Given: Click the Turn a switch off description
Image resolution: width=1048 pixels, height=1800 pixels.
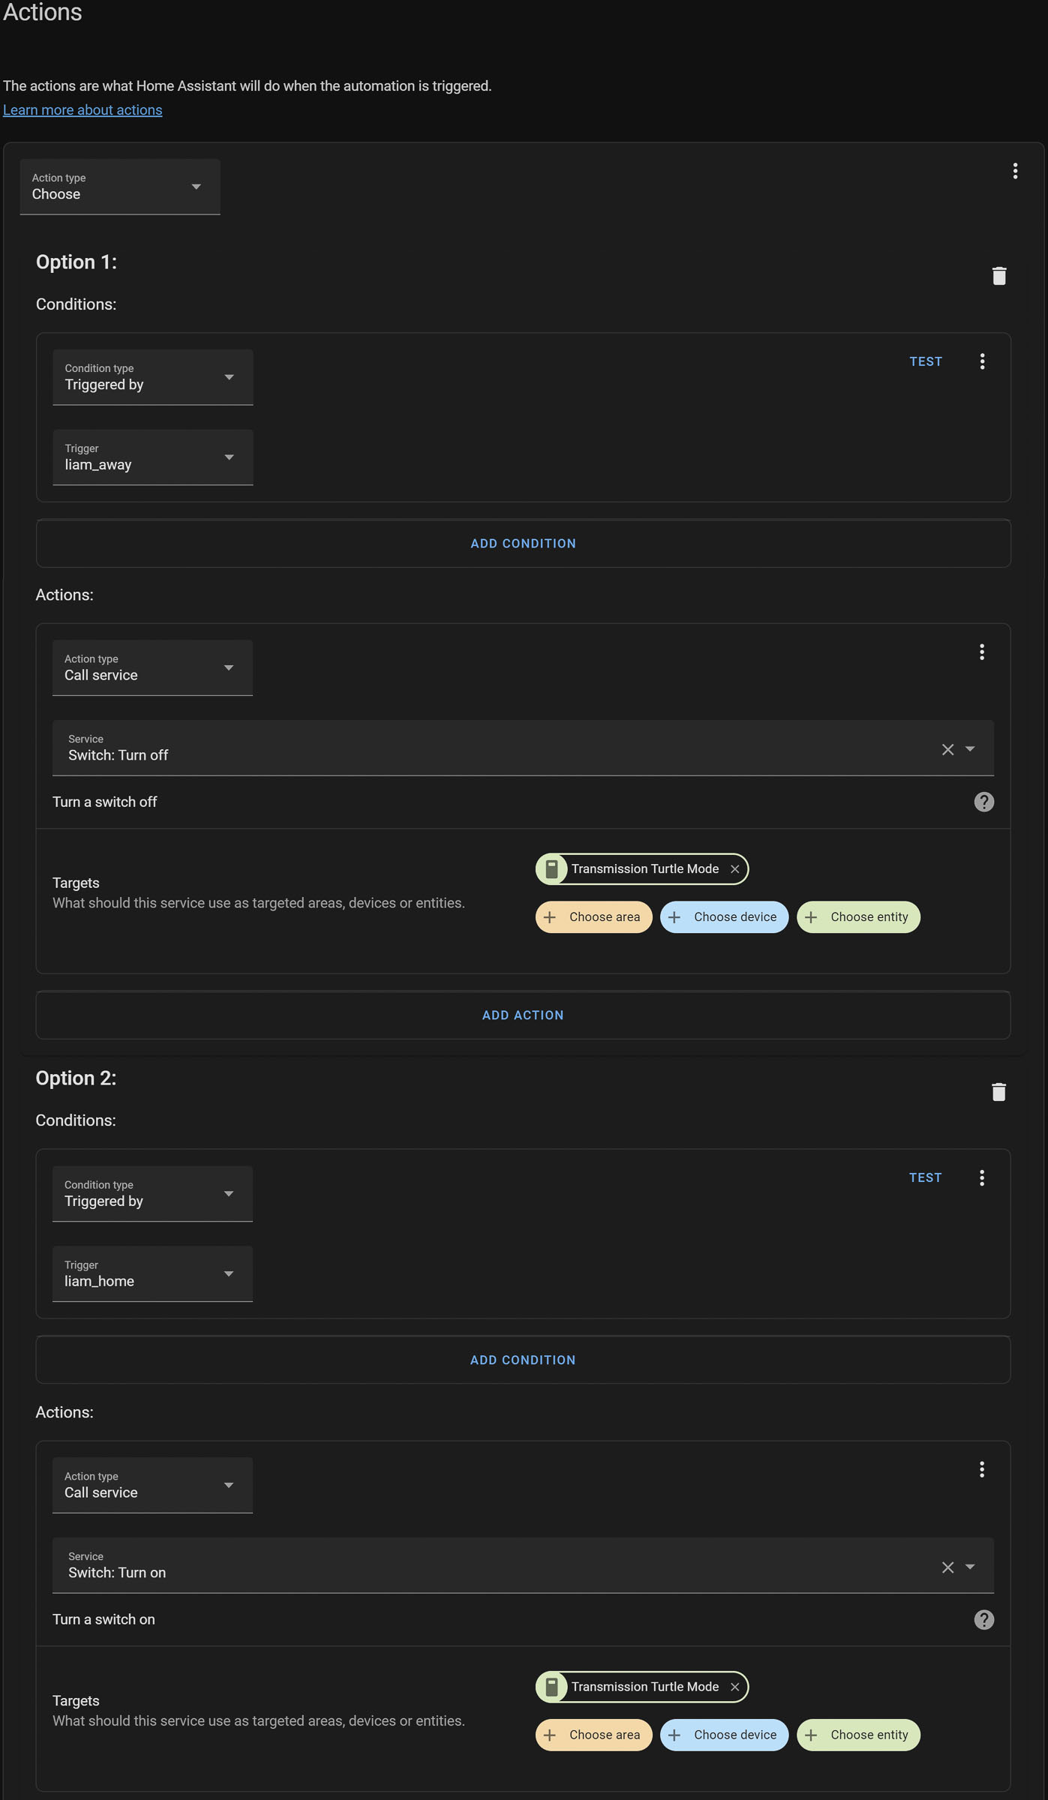Looking at the screenshot, I should click(105, 802).
